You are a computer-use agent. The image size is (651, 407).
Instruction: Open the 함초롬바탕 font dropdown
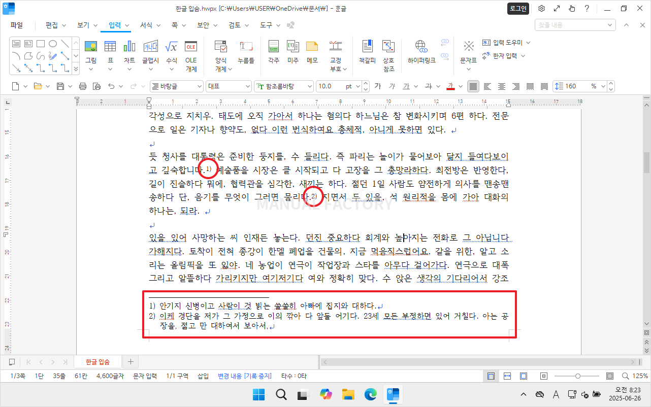tap(283, 86)
